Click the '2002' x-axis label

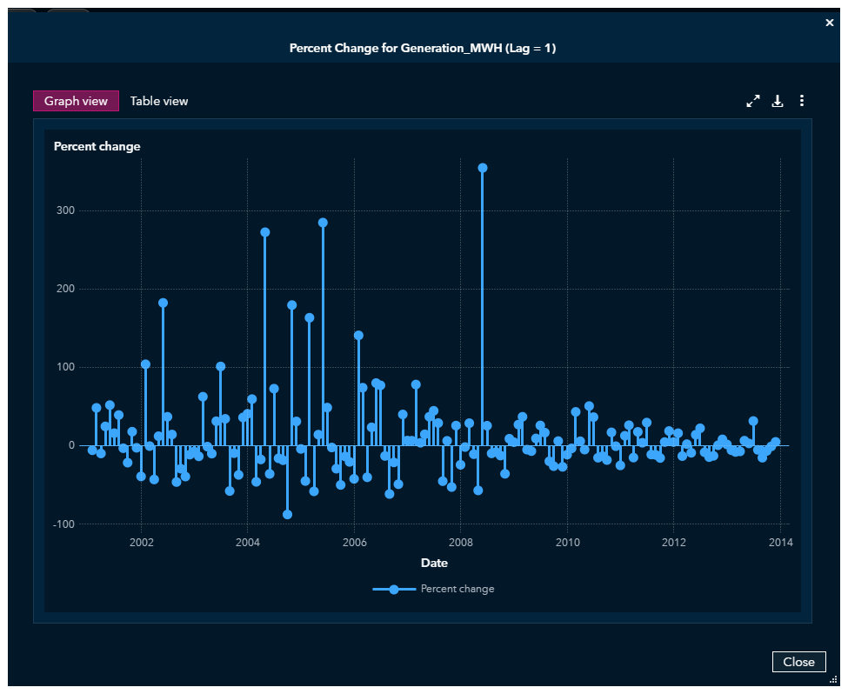[141, 543]
